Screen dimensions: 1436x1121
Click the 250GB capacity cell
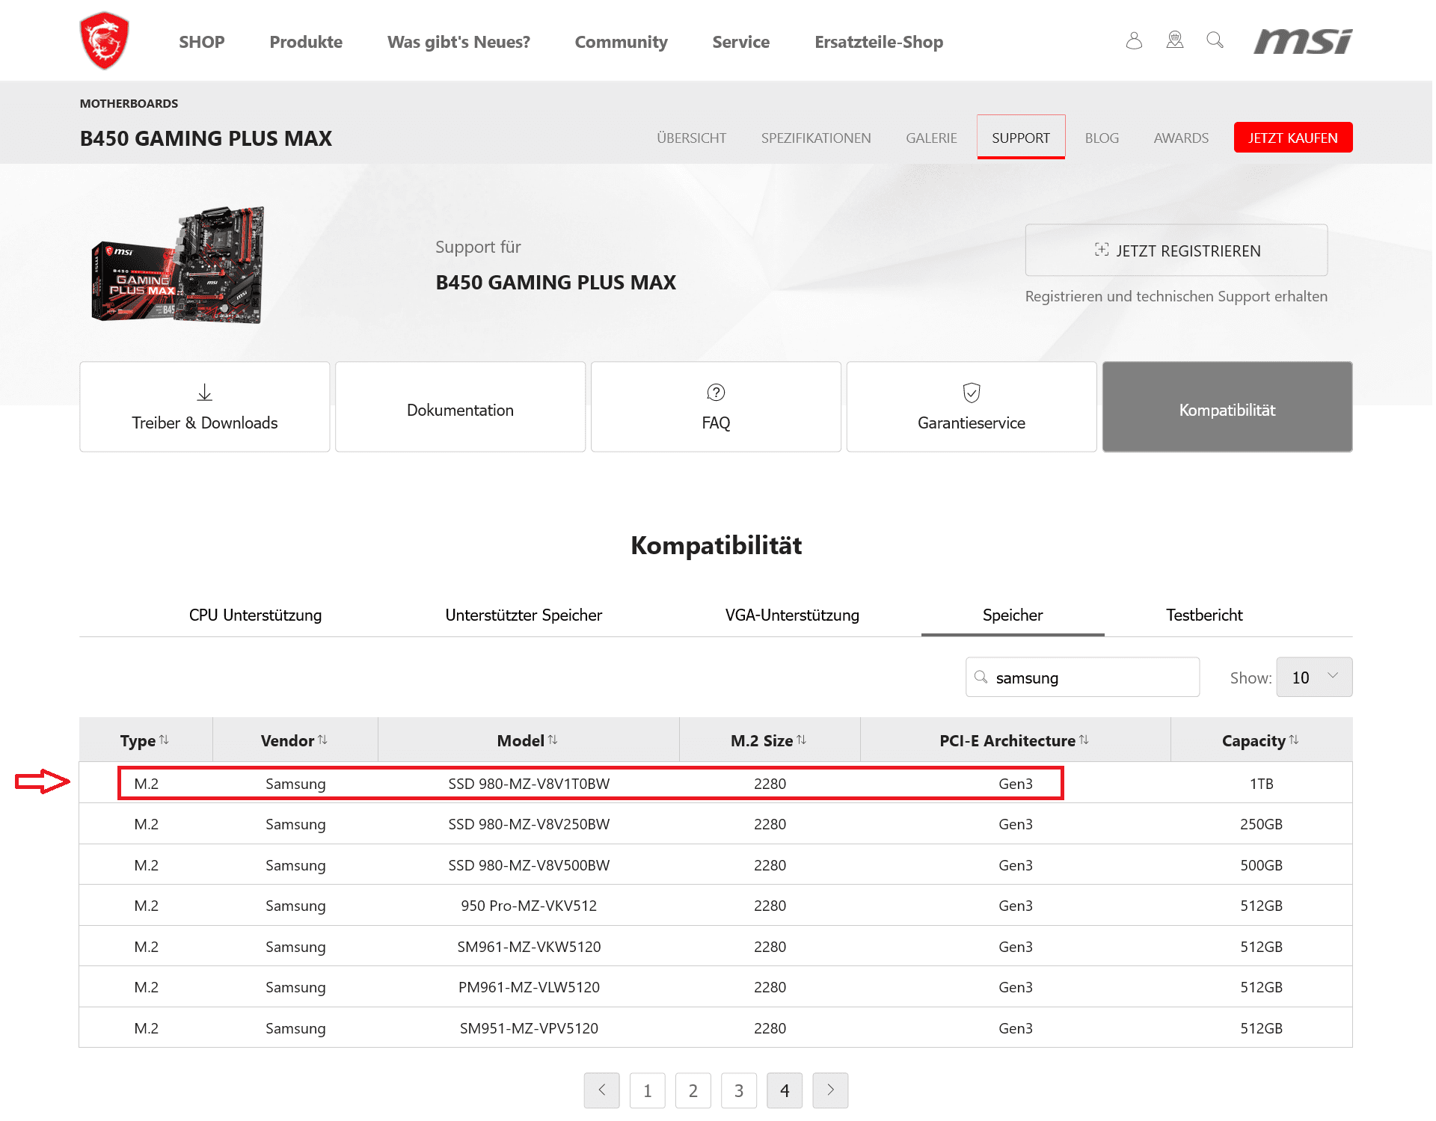[1261, 824]
